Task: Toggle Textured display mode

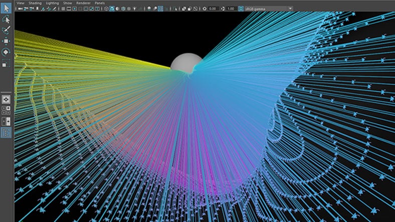Action: click(129, 9)
